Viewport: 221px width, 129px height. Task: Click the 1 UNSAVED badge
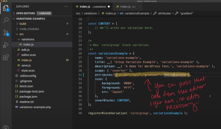[x=44, y=13]
